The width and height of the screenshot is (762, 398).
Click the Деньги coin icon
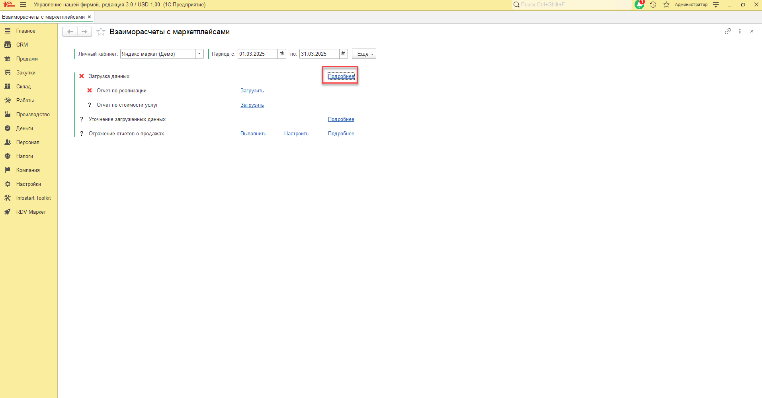pyautogui.click(x=8, y=129)
